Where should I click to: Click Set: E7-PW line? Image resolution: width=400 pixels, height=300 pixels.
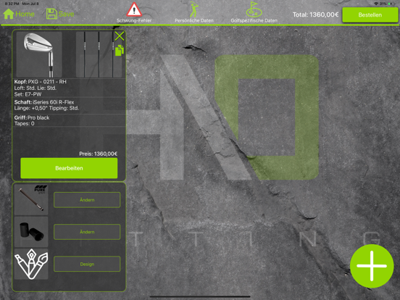pos(28,94)
